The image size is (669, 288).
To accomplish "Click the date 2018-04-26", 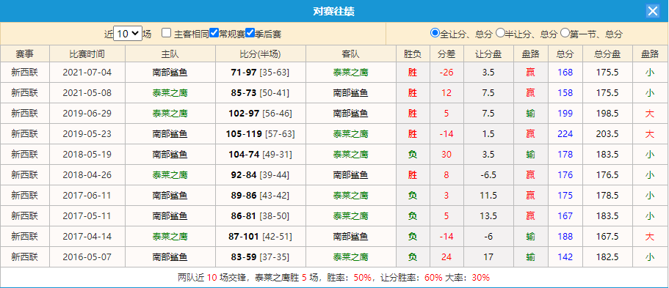I will [87, 174].
